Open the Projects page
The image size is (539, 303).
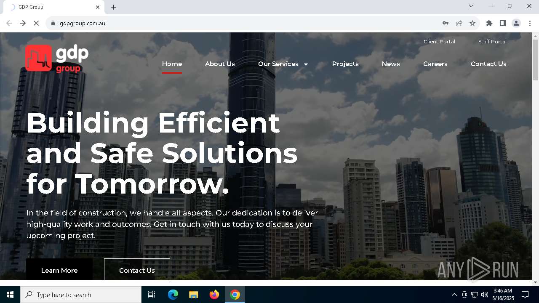pyautogui.click(x=345, y=64)
